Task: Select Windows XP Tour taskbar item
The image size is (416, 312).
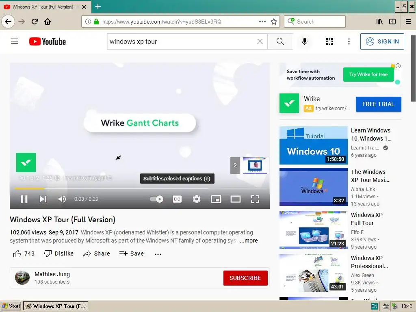Action: tap(55, 306)
